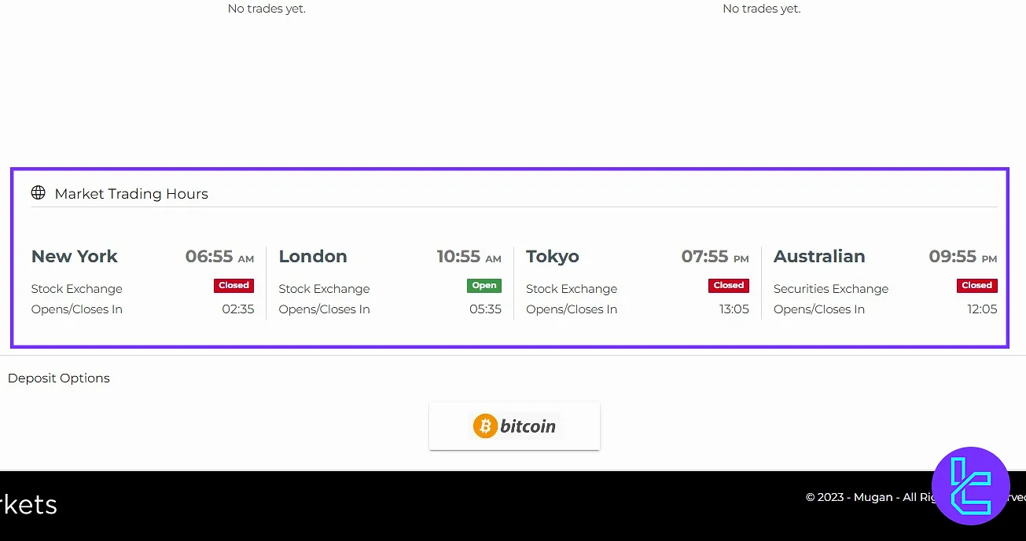Click the London 10:55 AM clock
Image resolution: width=1026 pixels, height=541 pixels.
(x=469, y=257)
